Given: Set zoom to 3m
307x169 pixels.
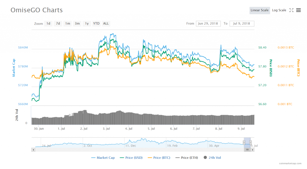Looking at the screenshot, I should (x=77, y=24).
